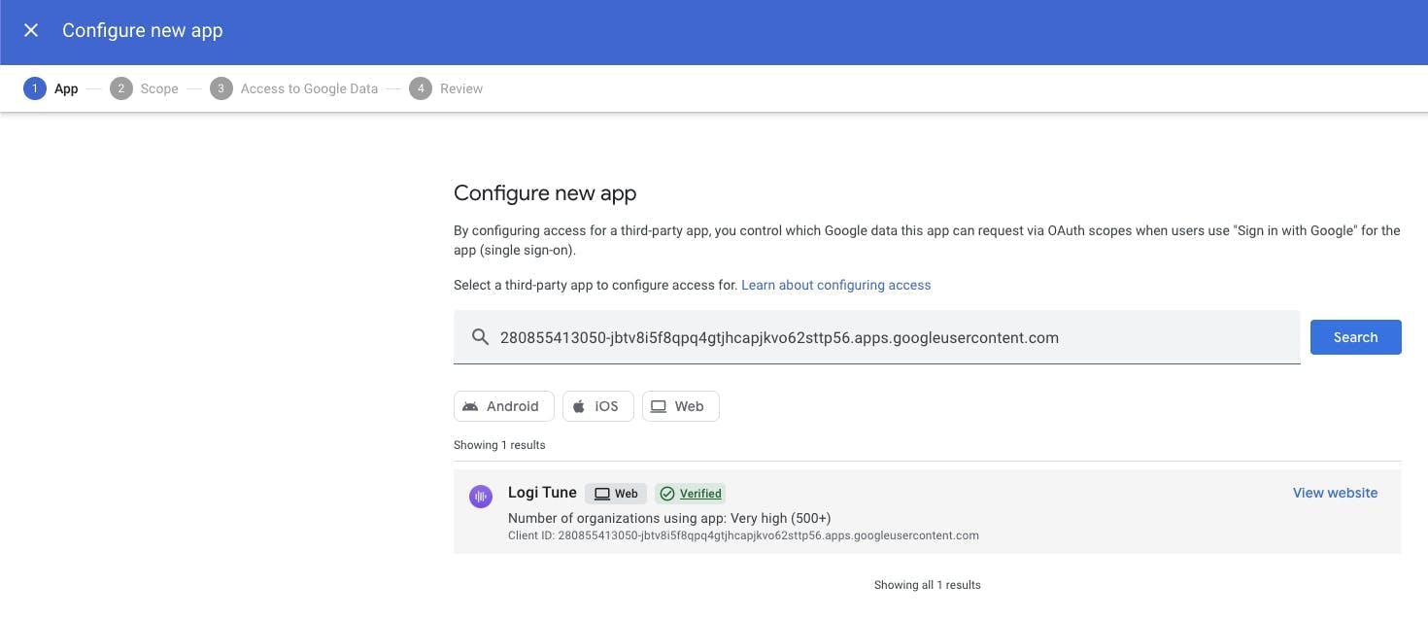The image size is (1428, 620).
Task: Go to step 1 App
Action: pos(51,88)
